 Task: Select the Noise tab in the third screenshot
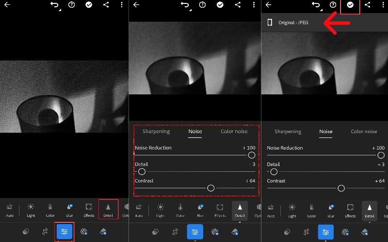[x=325, y=131]
